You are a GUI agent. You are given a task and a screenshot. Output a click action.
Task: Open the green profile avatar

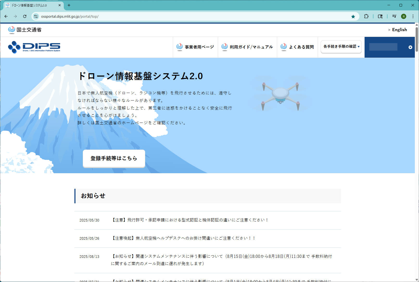coord(404,16)
